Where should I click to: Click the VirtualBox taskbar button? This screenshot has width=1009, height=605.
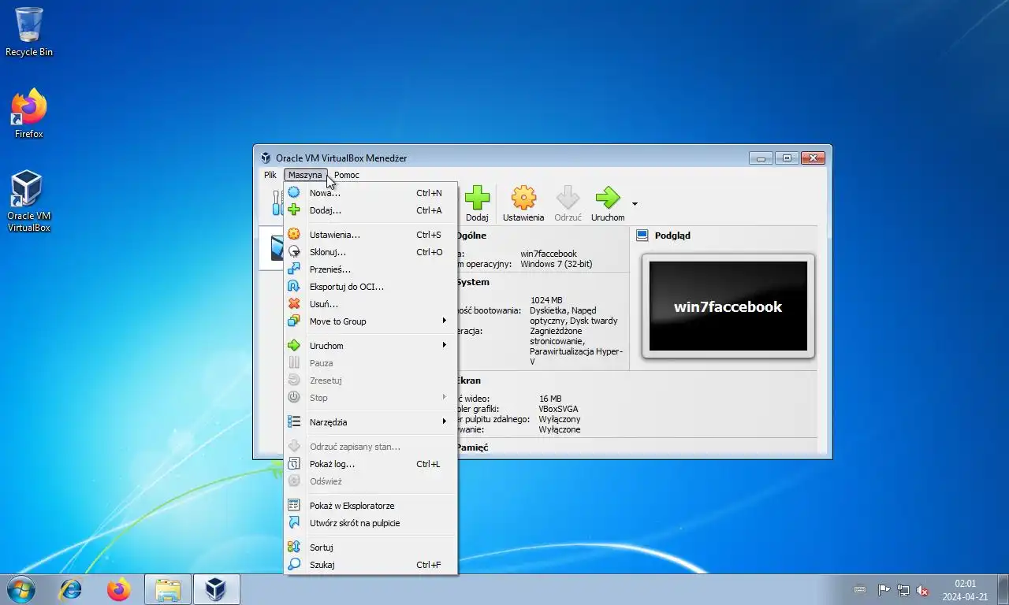(x=216, y=589)
